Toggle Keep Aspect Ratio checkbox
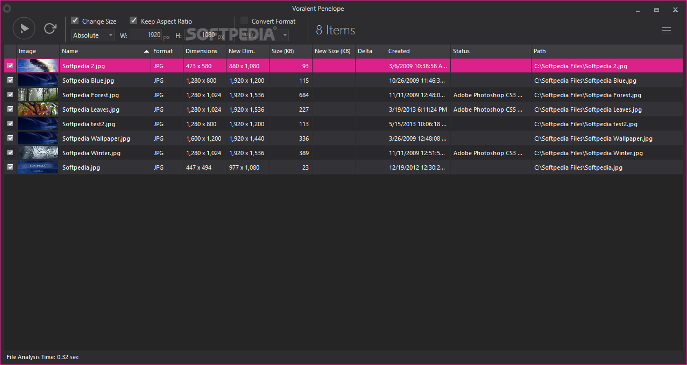The width and height of the screenshot is (687, 365). pos(133,21)
